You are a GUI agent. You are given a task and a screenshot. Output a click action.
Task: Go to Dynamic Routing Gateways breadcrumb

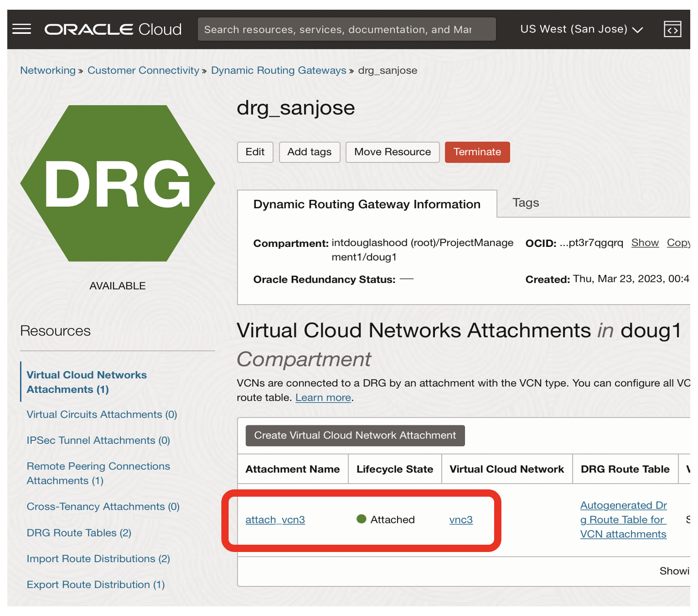pos(279,70)
